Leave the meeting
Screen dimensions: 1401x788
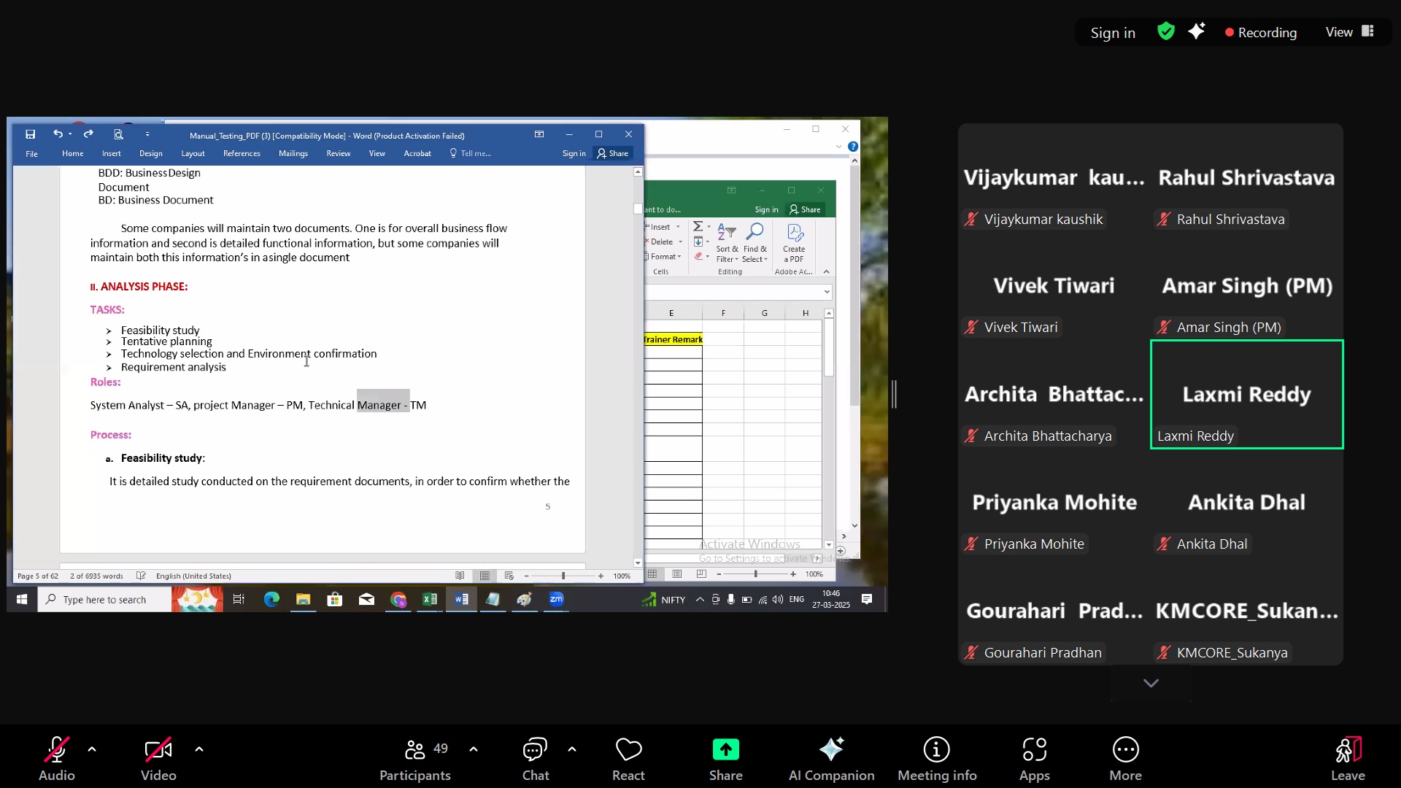coord(1347,759)
